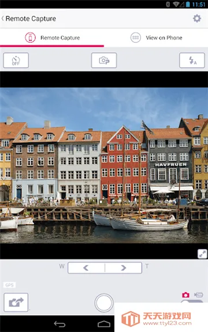Zoom in with the right arrow
This screenshot has height=332, width=208.
[x=124, y=268]
